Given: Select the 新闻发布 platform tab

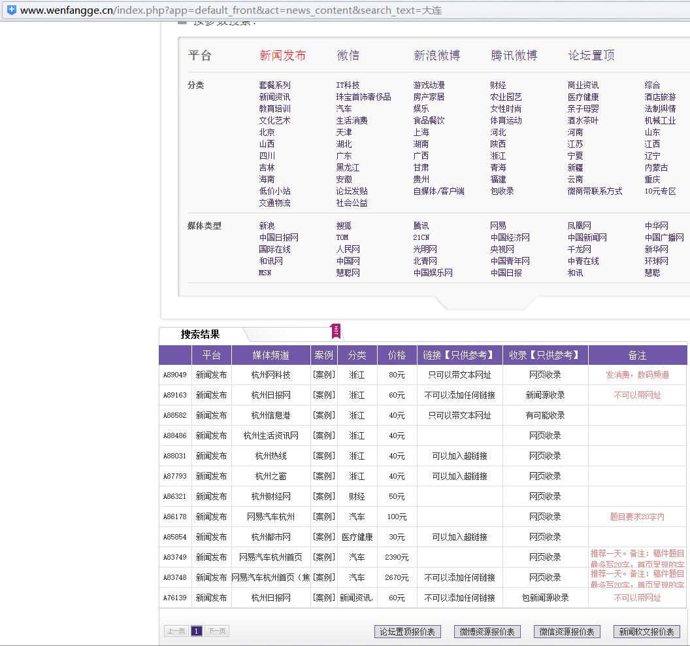Looking at the screenshot, I should click(x=282, y=56).
